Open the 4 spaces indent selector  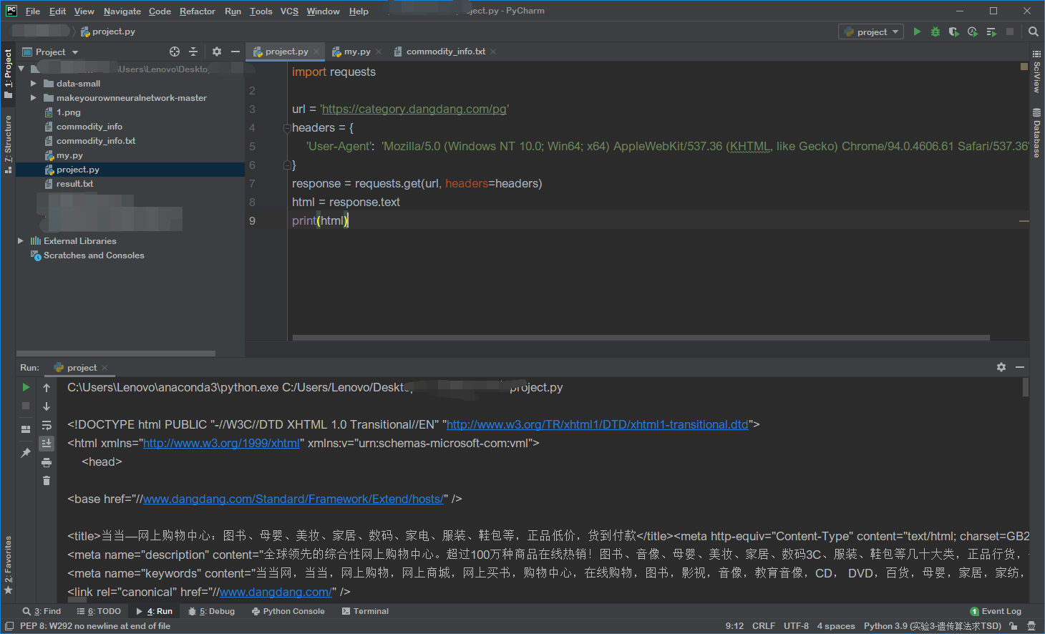[836, 626]
